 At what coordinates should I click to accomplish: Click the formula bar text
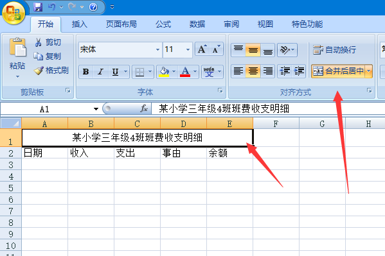[x=224, y=108]
